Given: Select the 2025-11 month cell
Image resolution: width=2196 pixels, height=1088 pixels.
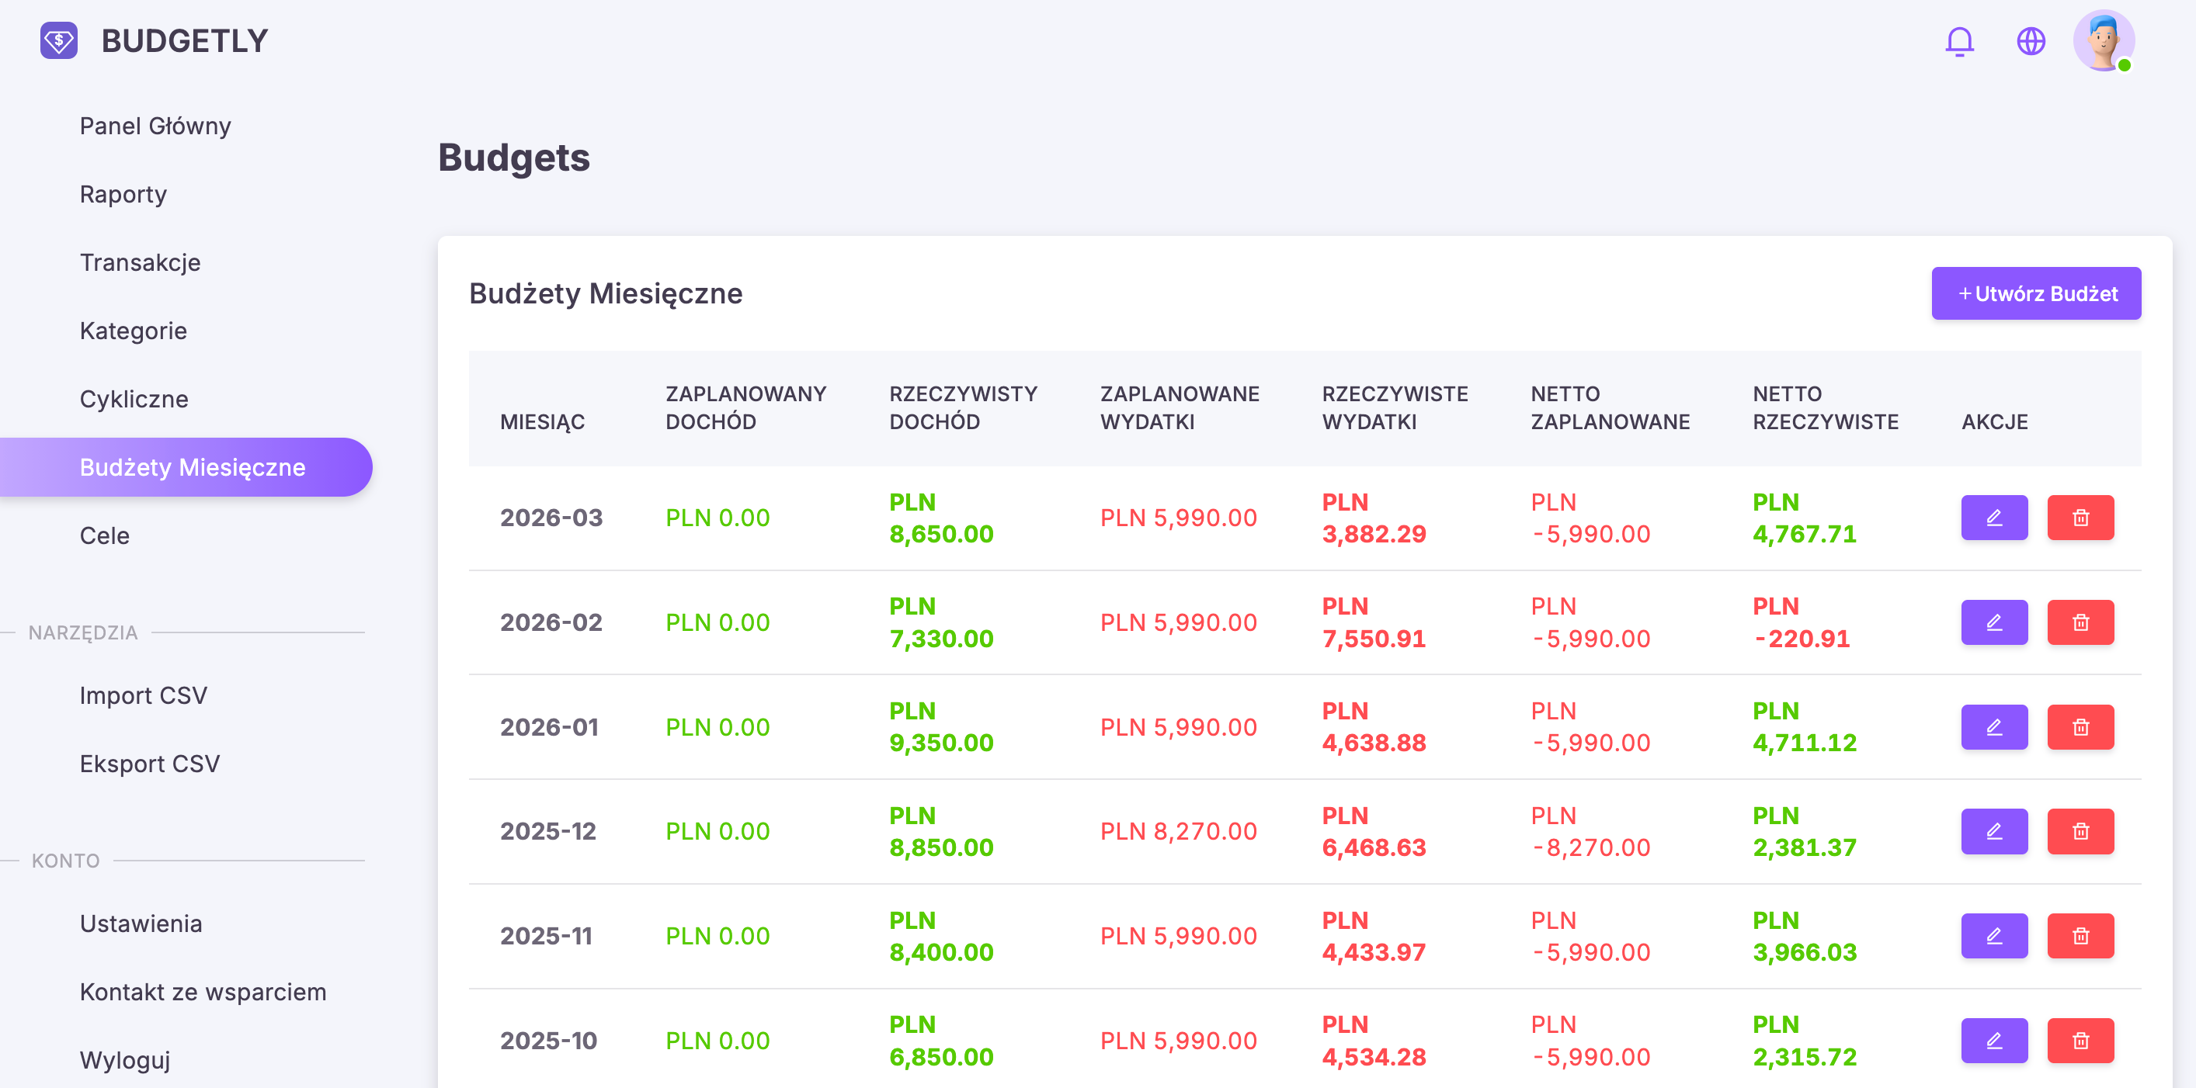Looking at the screenshot, I should (x=546, y=935).
